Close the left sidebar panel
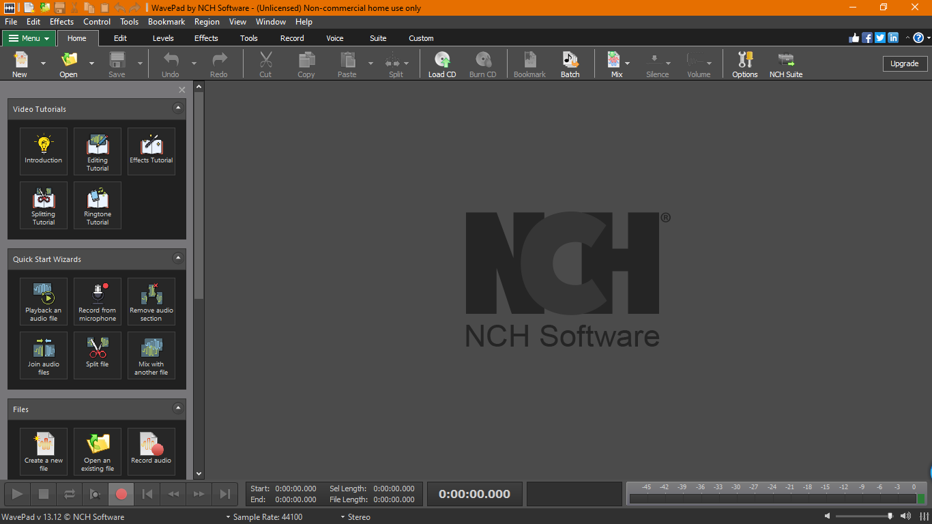The height and width of the screenshot is (524, 932). click(x=182, y=90)
